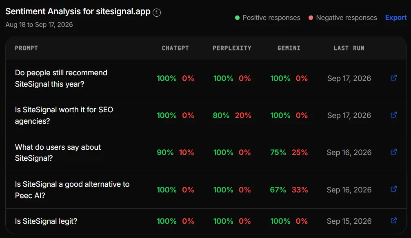
Task: Click the info icon beside Sentiment Analysis title
Action: click(157, 12)
